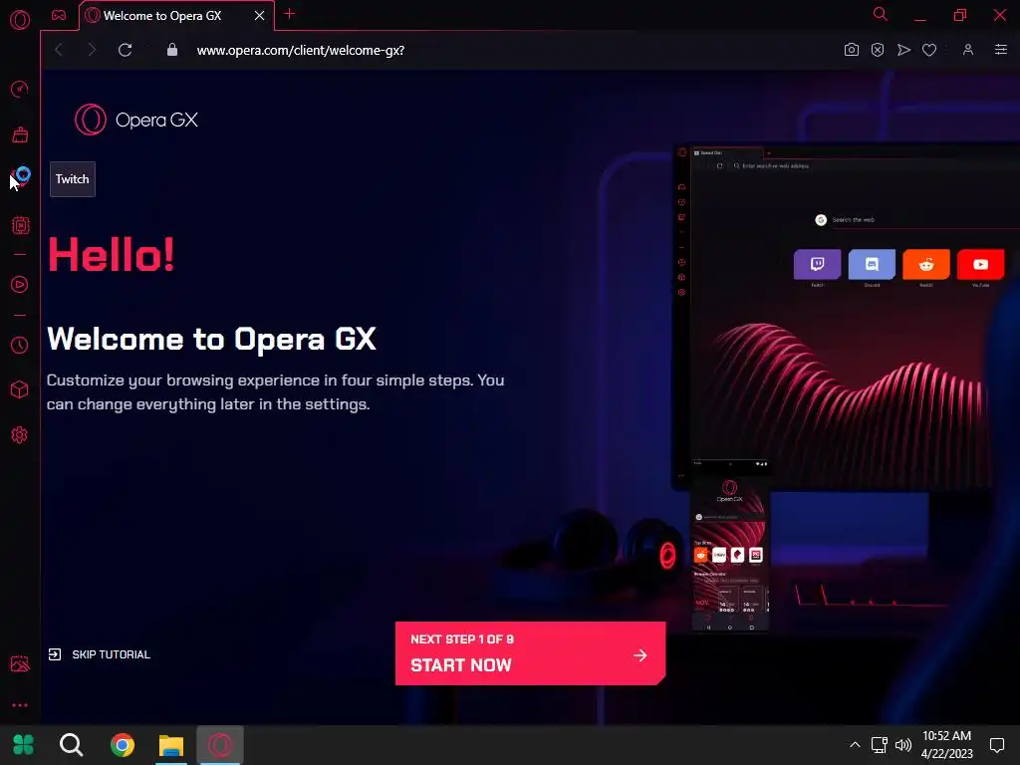The image size is (1020, 765).
Task: Click the Start Now next step button
Action: (530, 653)
